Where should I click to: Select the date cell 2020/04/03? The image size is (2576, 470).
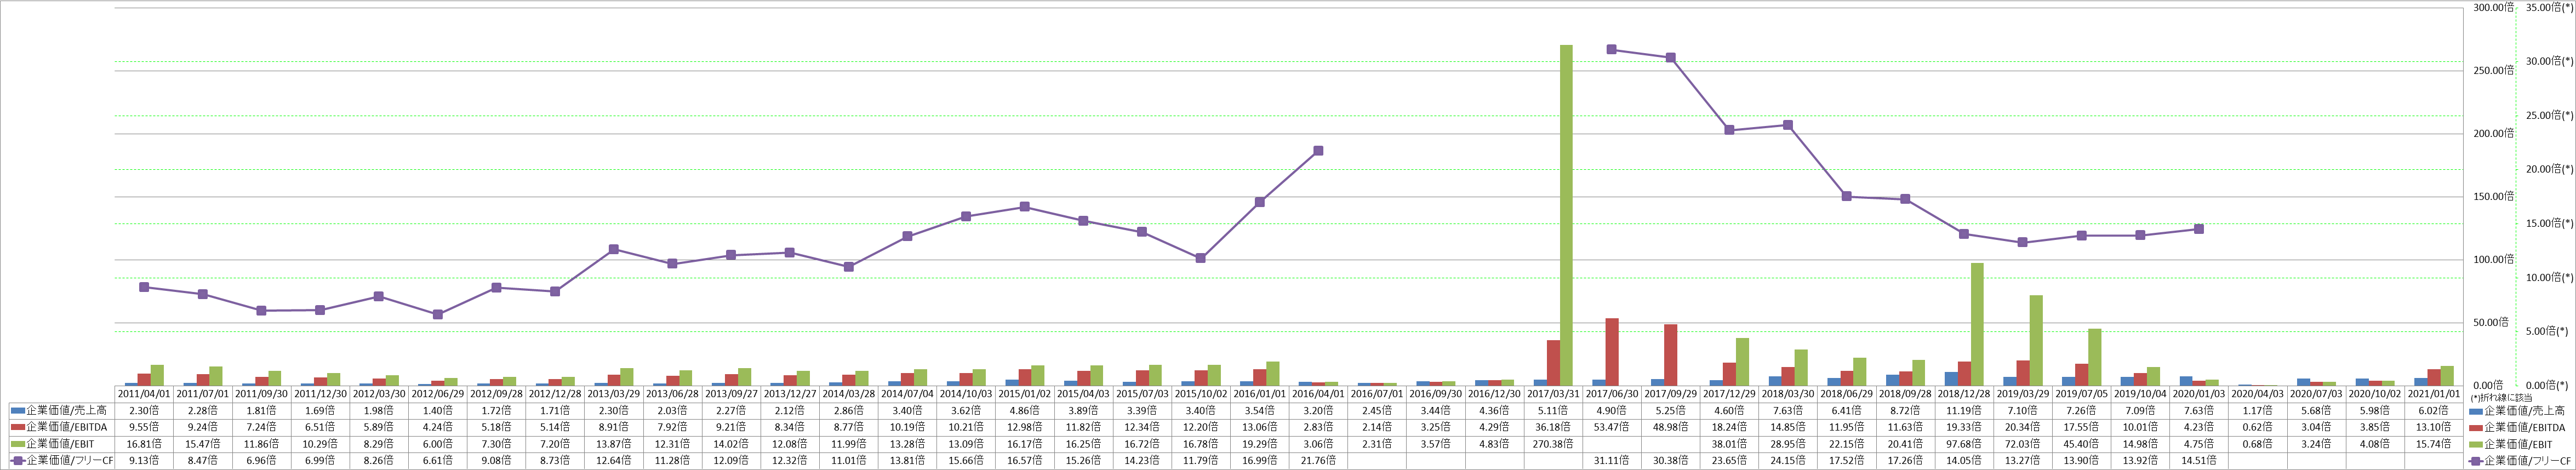click(x=2257, y=394)
